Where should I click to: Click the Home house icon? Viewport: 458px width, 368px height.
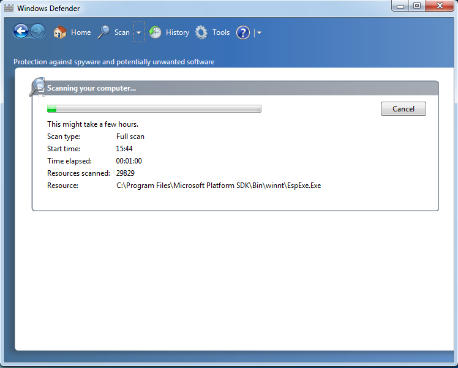coord(60,32)
